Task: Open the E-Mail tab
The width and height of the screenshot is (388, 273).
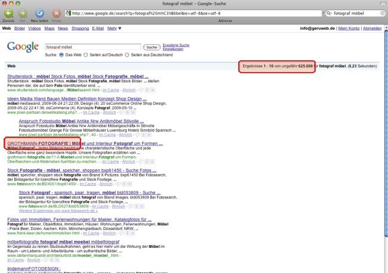Action: [98, 29]
